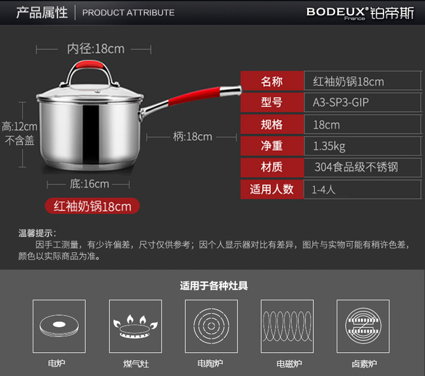Click the 规格 18cm value cell
The width and height of the screenshot is (425, 376).
pos(363,125)
